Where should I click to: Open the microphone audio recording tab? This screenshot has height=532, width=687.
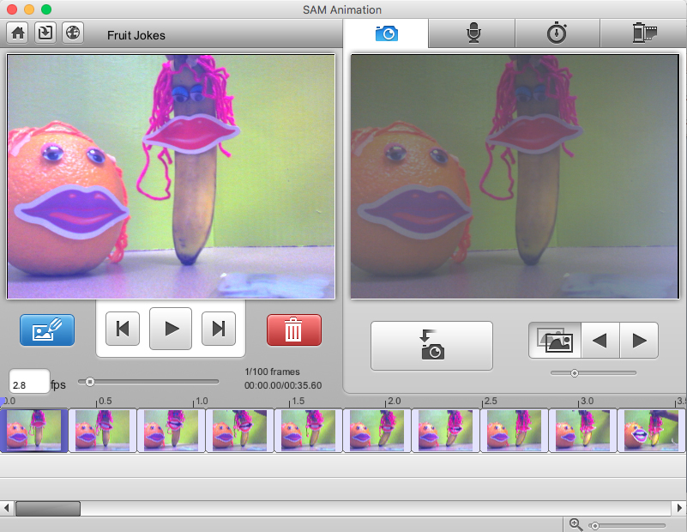click(473, 33)
